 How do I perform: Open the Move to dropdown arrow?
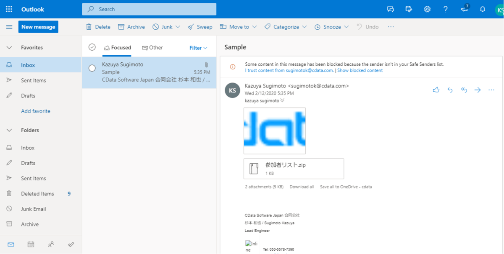tap(254, 27)
